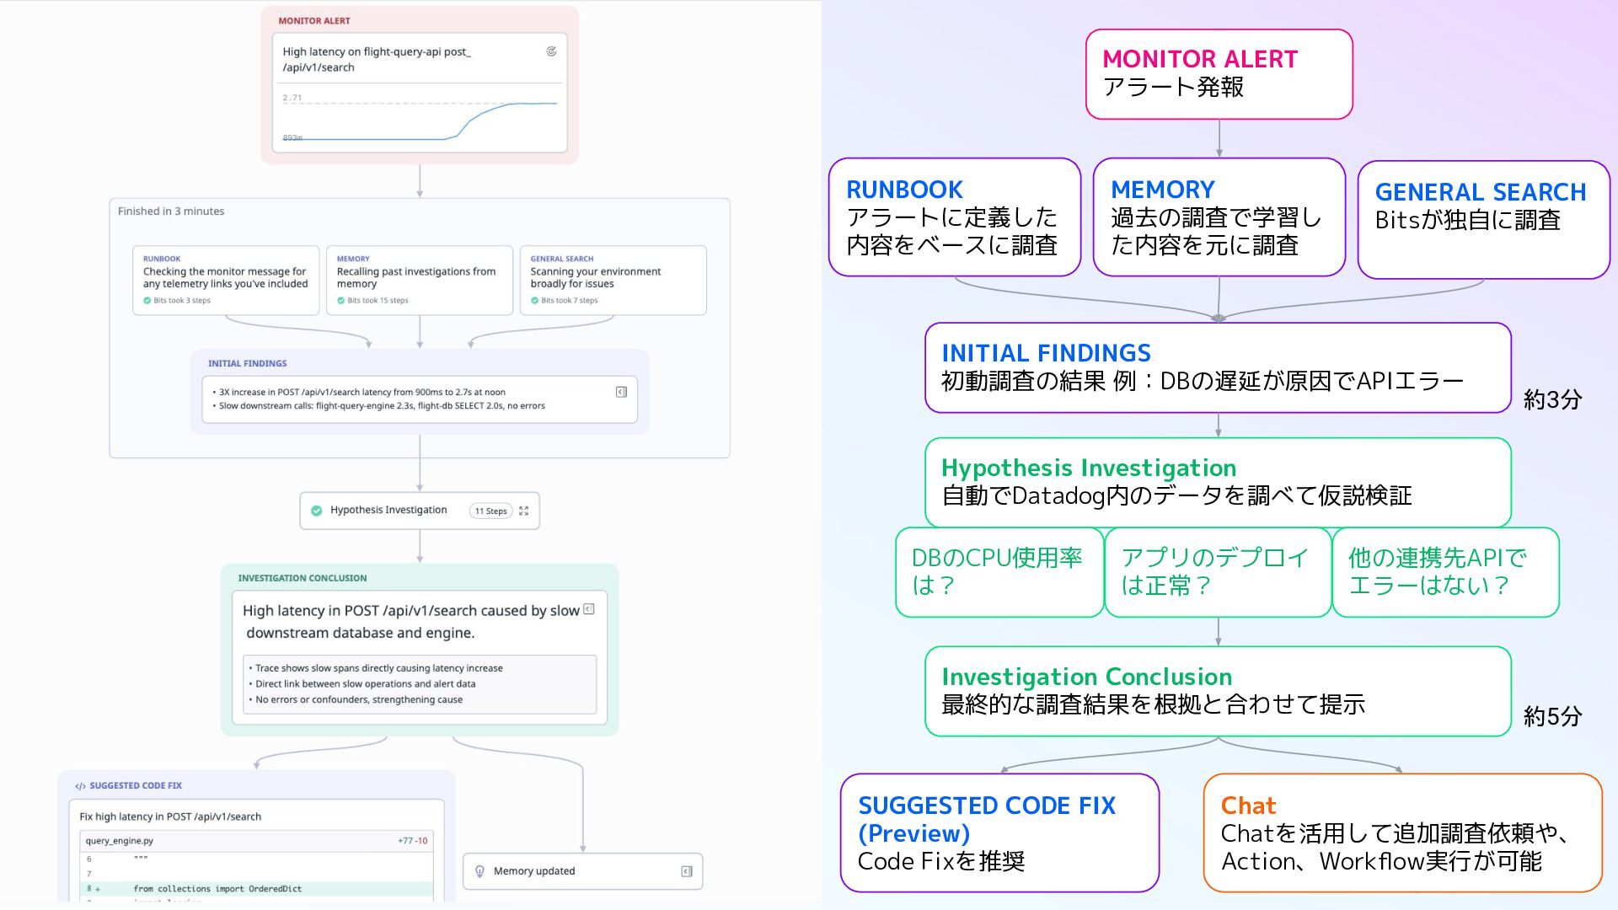This screenshot has width=1618, height=910.
Task: Open side panel icon in Initial Findings
Action: pos(621,392)
